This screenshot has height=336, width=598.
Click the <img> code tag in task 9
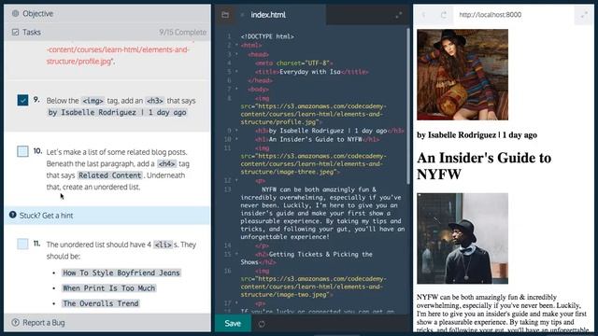coord(93,101)
